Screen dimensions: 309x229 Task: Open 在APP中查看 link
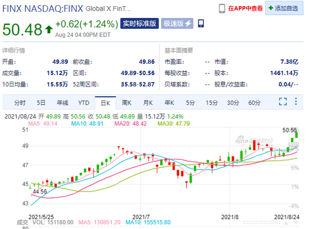pyautogui.click(x=246, y=8)
